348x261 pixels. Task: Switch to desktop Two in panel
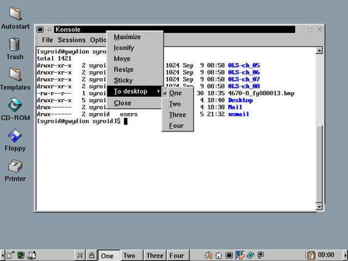pos(129,256)
